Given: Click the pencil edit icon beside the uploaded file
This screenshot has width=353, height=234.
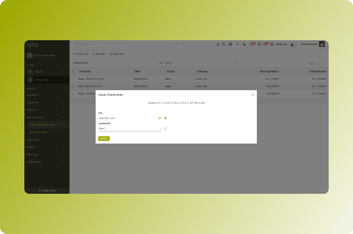Looking at the screenshot, I should (x=159, y=118).
